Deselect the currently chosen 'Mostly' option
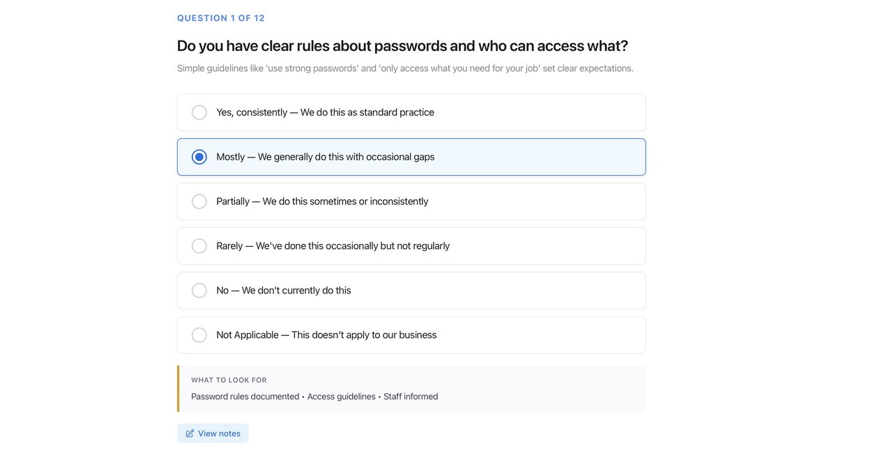This screenshot has height=451, width=884. (x=199, y=156)
